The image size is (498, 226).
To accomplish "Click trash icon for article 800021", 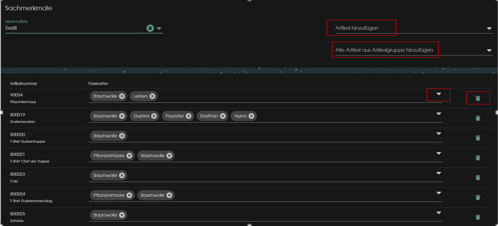I will (x=478, y=157).
